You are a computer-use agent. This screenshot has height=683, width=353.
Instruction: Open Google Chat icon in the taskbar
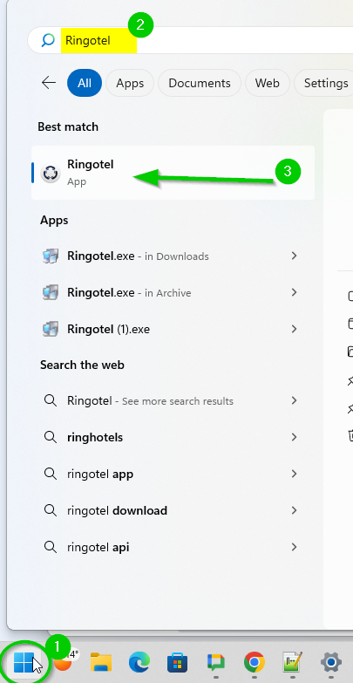click(216, 663)
